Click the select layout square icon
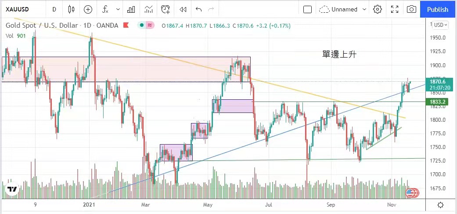Image resolution: width=457 pixels, height=214 pixels. tap(307, 9)
